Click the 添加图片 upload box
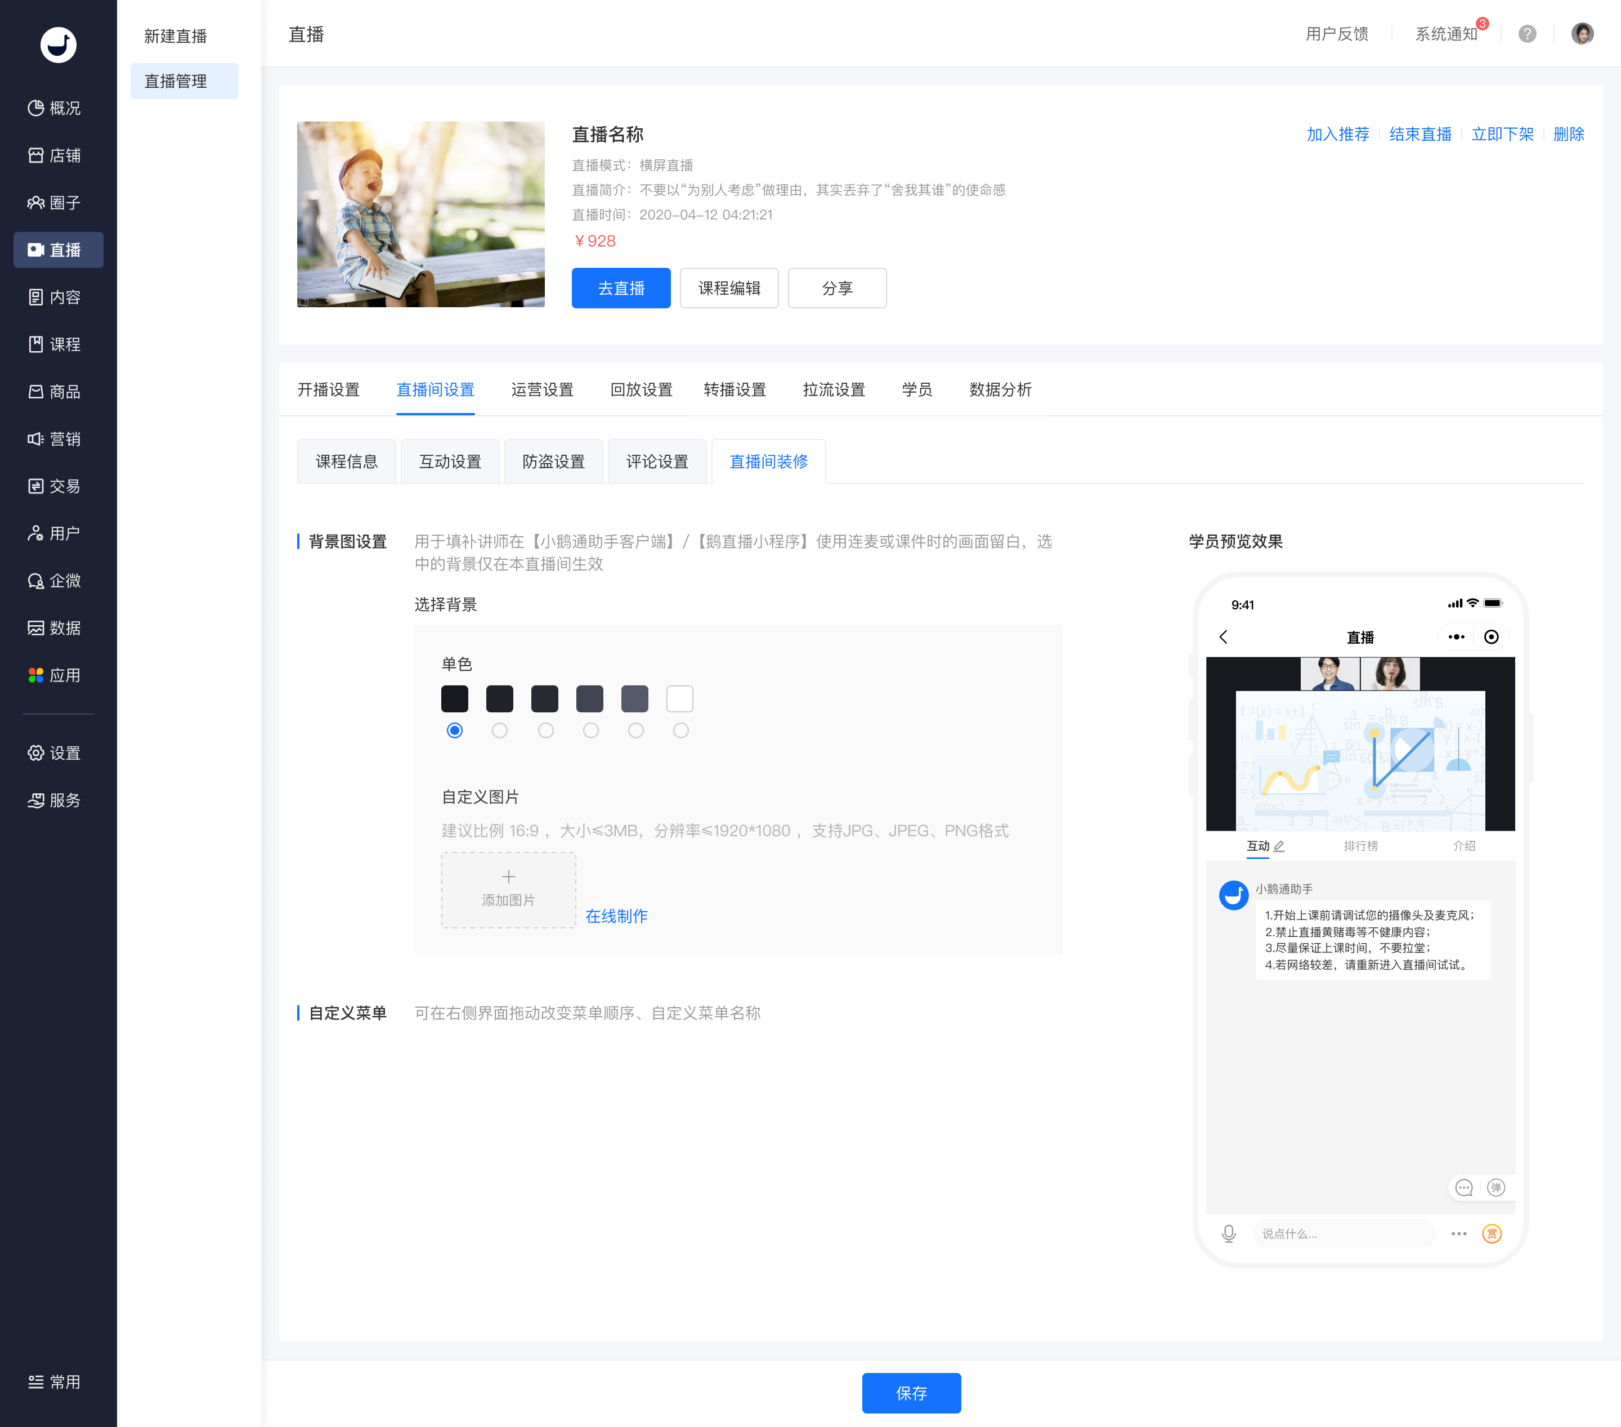 [508, 890]
